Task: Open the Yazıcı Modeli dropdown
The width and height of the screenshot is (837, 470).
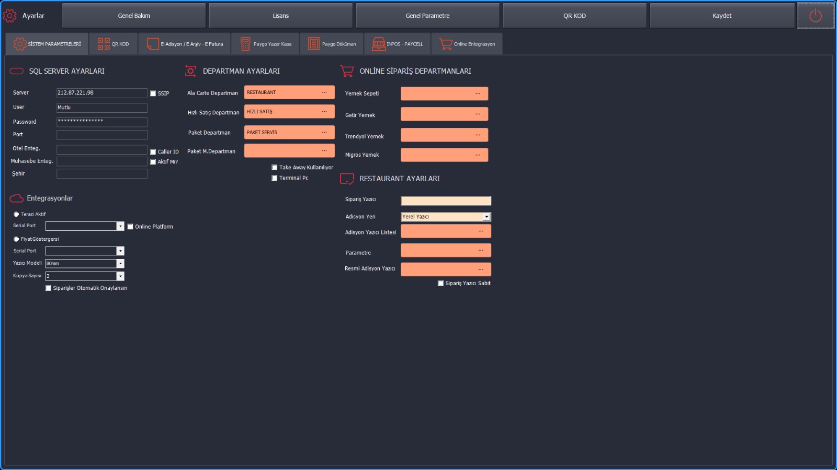Action: pyautogui.click(x=120, y=264)
